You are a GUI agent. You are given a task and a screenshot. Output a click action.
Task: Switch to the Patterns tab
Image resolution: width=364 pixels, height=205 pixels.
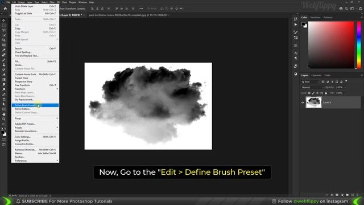[x=328, y=18]
